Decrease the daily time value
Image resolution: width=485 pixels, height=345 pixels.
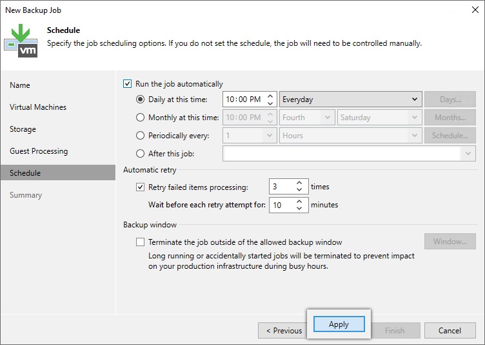coord(270,103)
